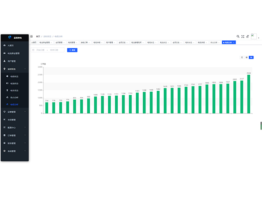Click the user avatar image

pyautogui.click(x=254, y=36)
